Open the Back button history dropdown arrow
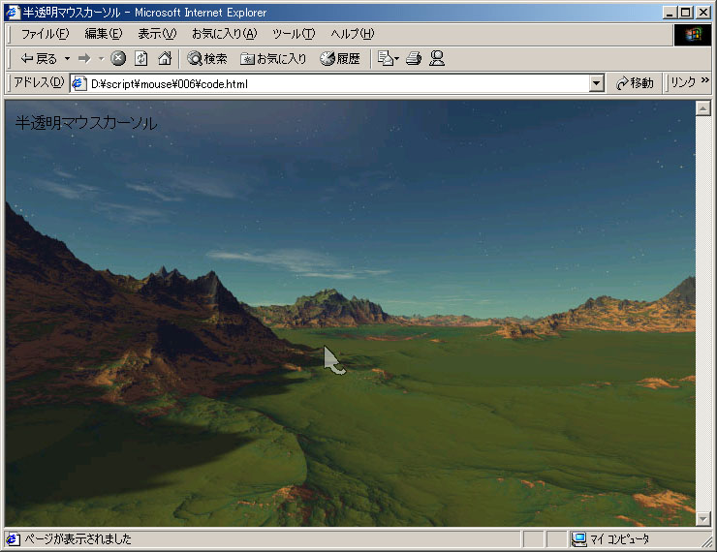The width and height of the screenshot is (717, 552). pos(67,58)
